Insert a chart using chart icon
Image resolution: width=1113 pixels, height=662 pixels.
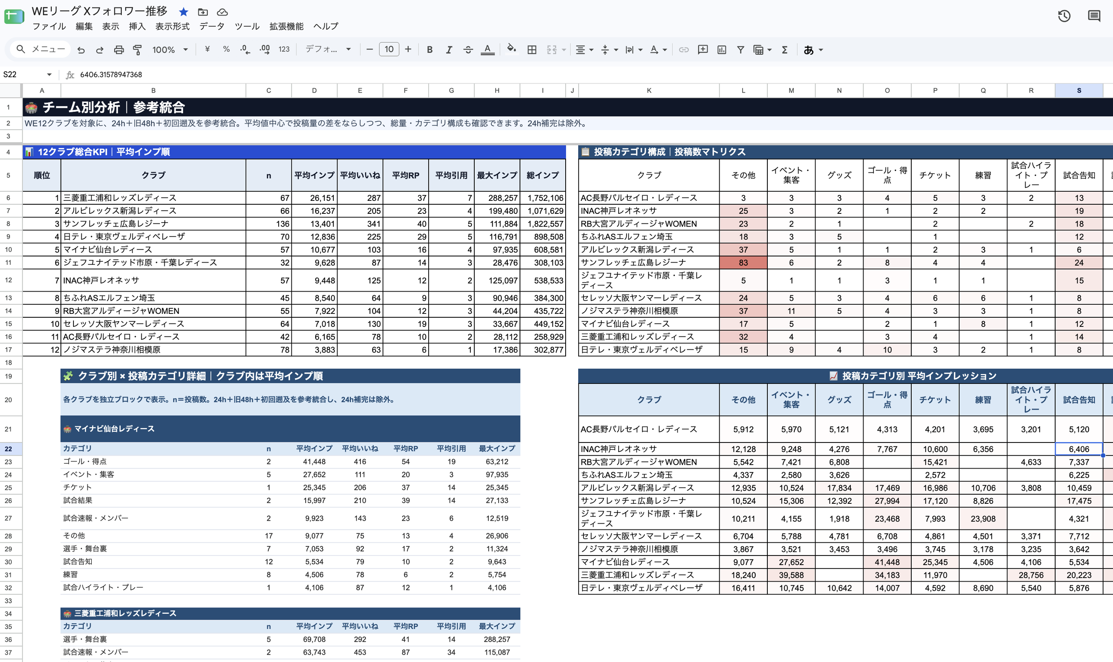(722, 50)
